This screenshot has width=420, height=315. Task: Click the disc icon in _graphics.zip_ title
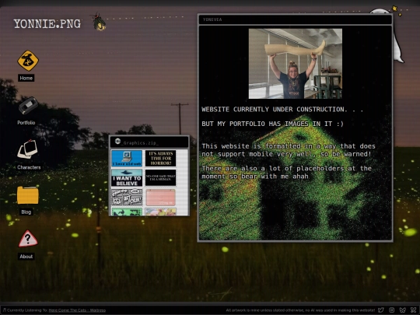(117, 141)
